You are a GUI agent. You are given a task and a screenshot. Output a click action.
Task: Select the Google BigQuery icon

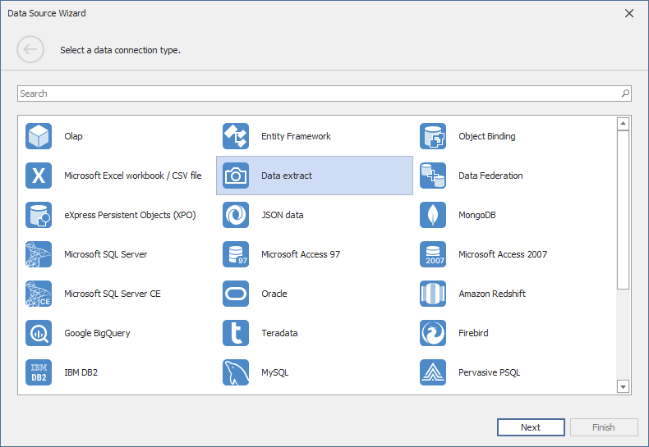39,333
